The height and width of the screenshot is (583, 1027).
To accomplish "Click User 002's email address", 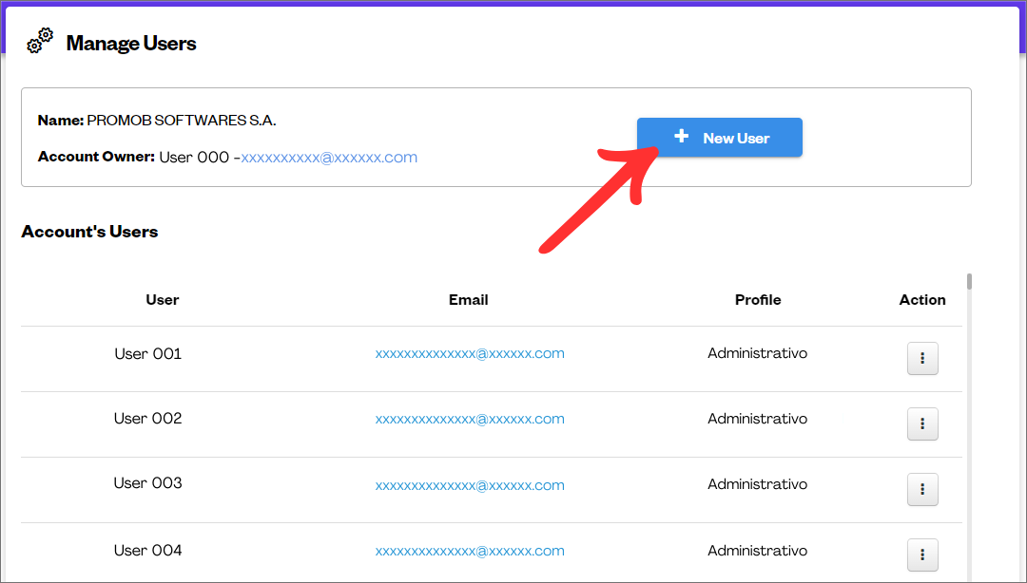I will click(470, 420).
